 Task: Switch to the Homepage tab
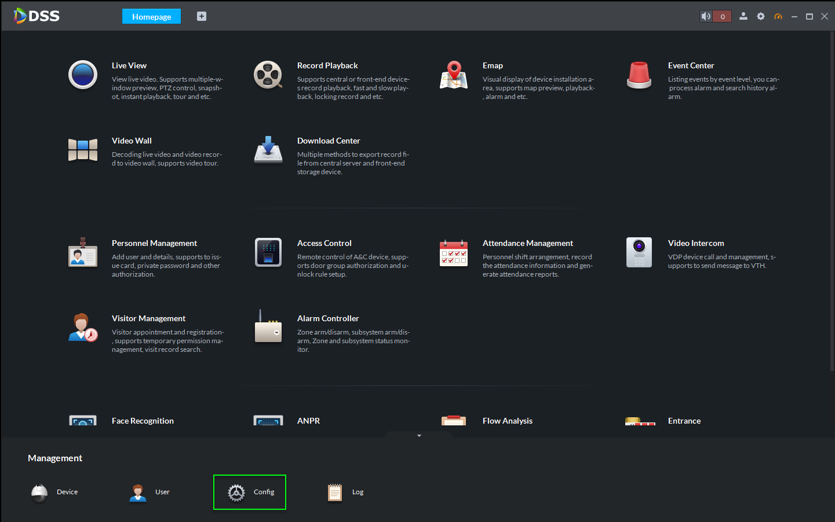(x=151, y=16)
